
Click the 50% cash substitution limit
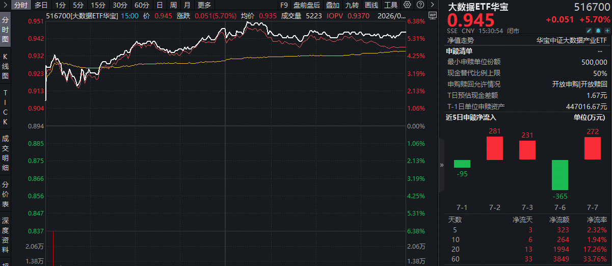(600, 73)
